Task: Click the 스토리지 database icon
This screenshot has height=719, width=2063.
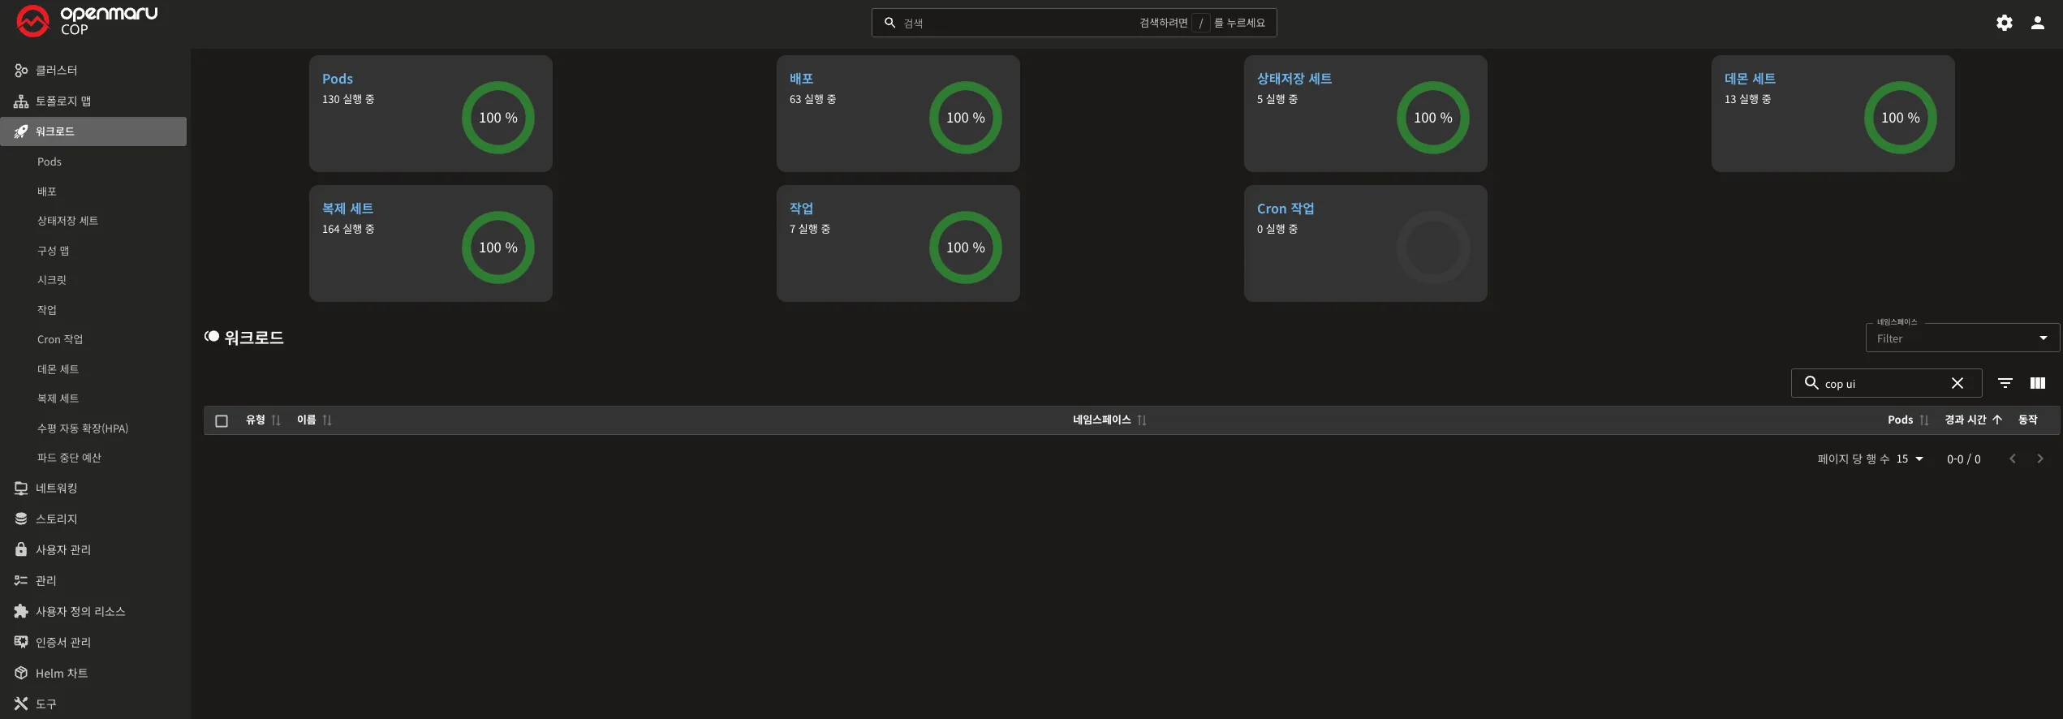Action: coord(21,519)
